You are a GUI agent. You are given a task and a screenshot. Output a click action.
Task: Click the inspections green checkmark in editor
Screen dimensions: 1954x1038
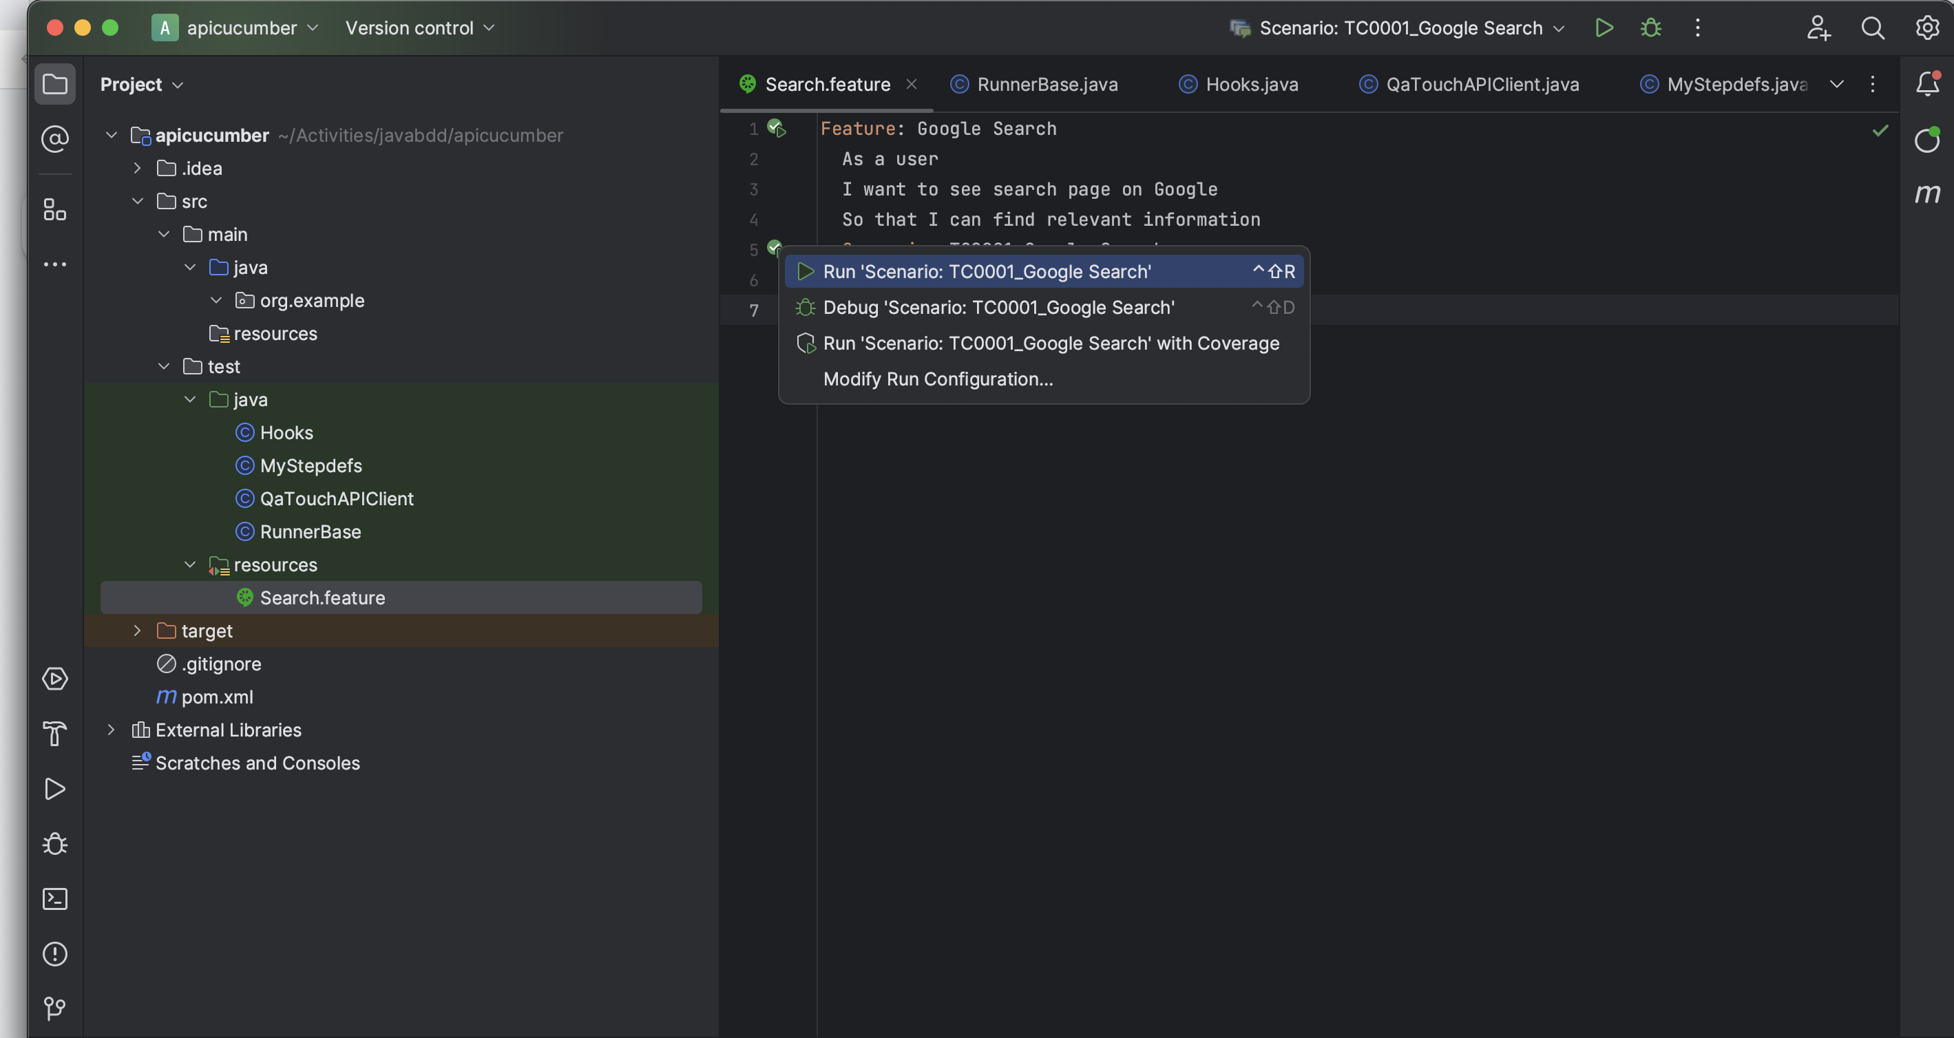point(1880,130)
